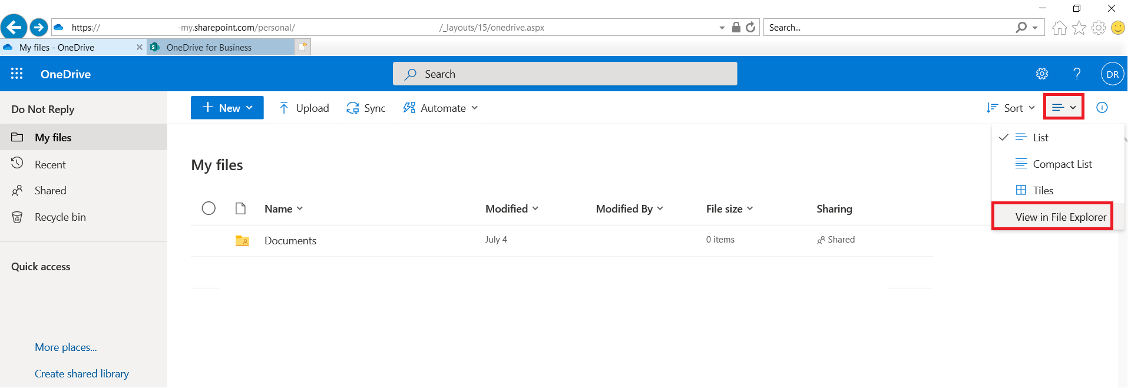
Task: Expand the File size column menu
Action: [730, 208]
